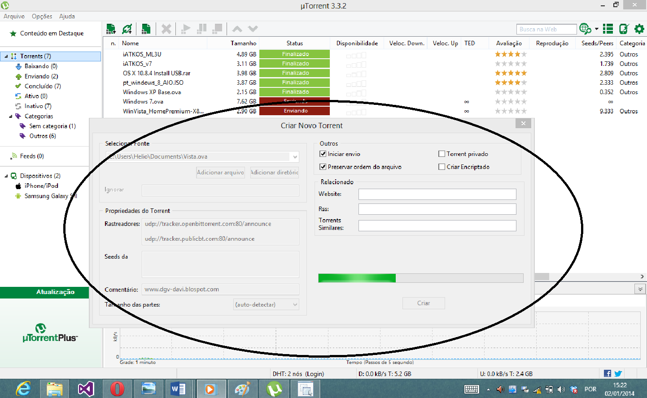
Task: Click the globe web search icon
Action: click(585, 29)
